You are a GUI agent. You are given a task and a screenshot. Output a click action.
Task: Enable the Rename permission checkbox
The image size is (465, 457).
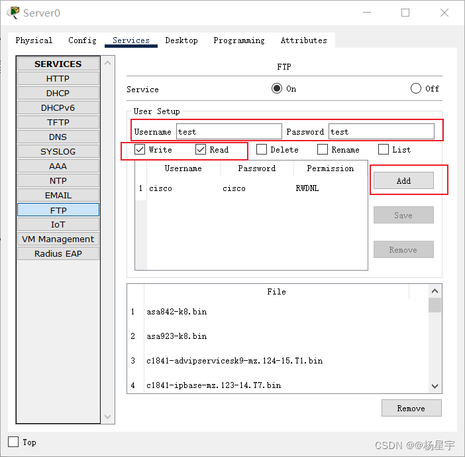click(323, 149)
